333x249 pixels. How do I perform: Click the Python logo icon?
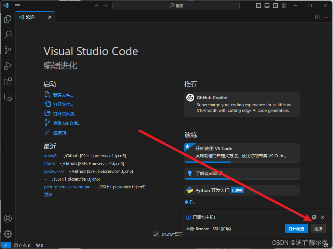click(190, 190)
